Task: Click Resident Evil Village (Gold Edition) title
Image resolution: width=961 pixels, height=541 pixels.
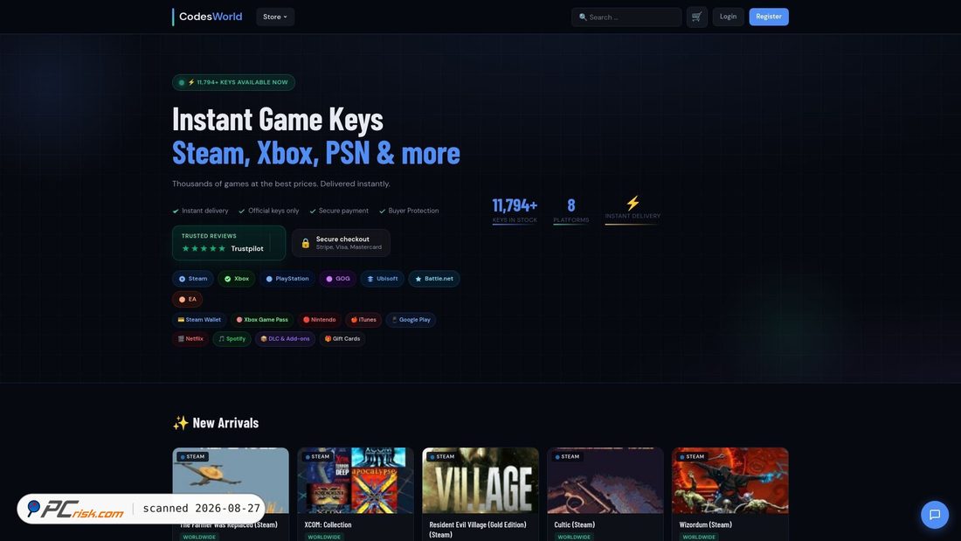Action: point(478,530)
